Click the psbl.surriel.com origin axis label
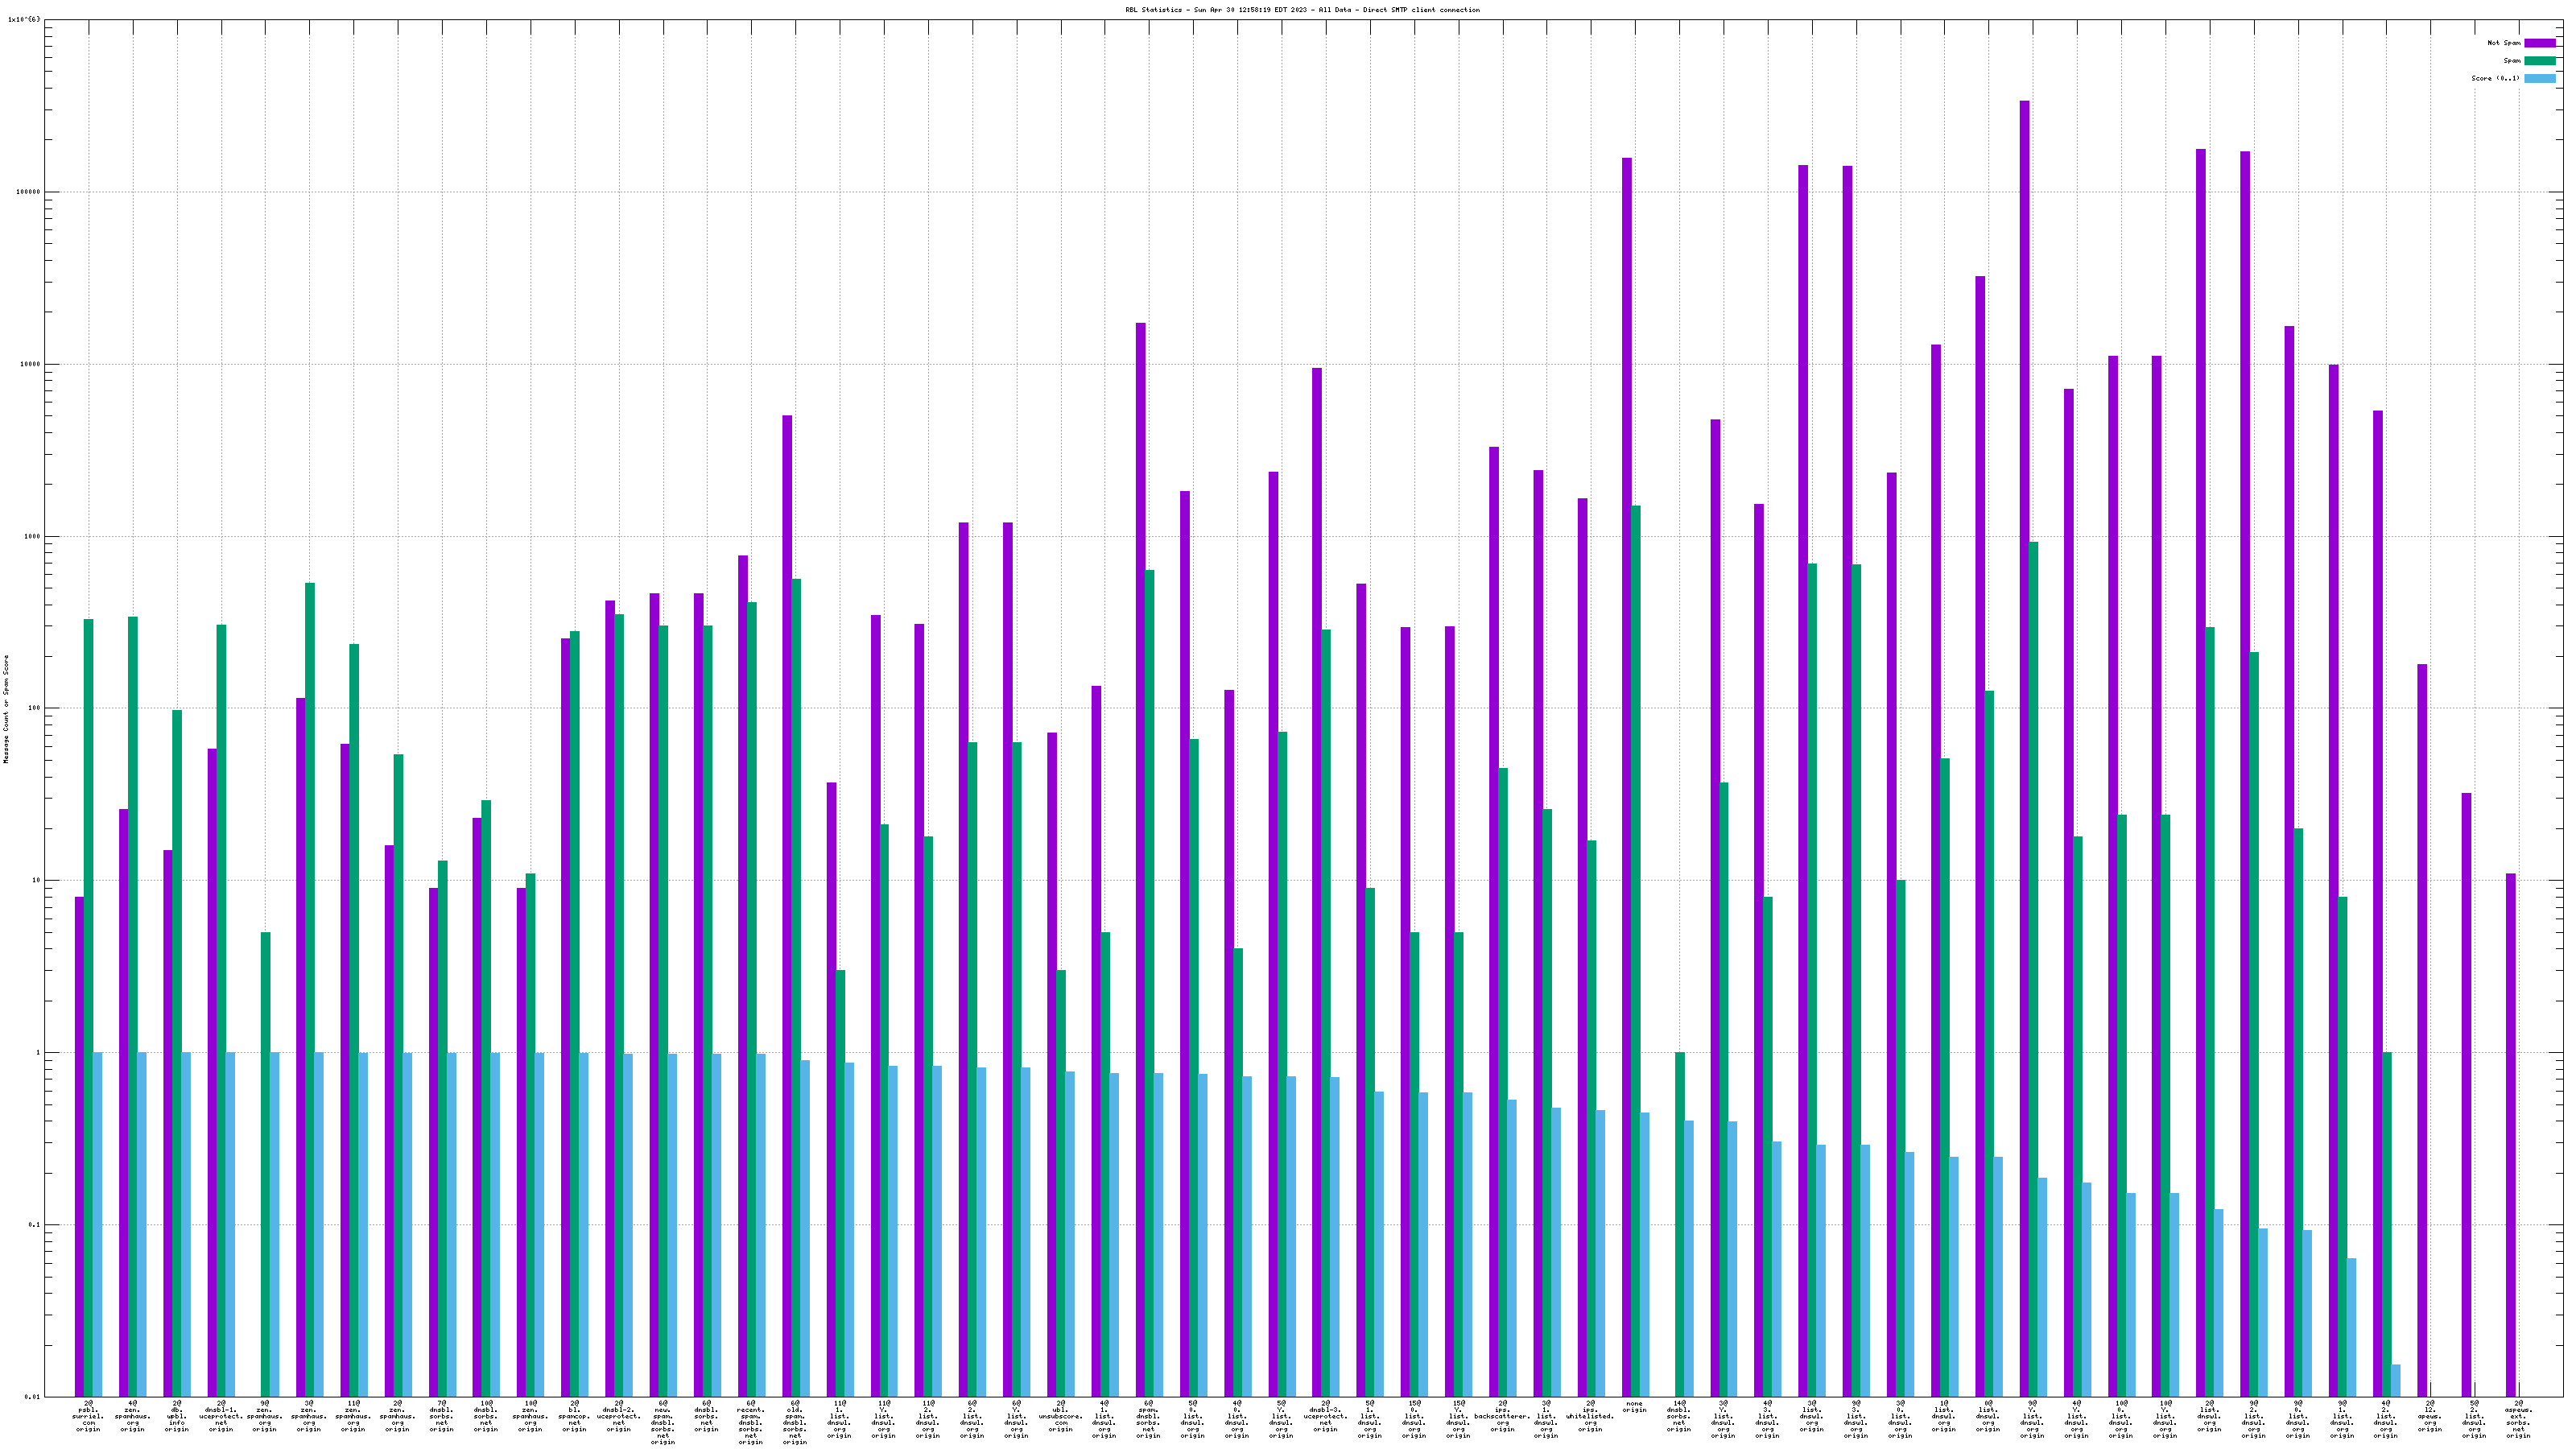 point(88,1416)
